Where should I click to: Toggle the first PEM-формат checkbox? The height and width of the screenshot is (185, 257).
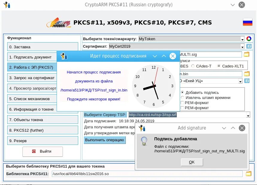[x=182, y=103]
